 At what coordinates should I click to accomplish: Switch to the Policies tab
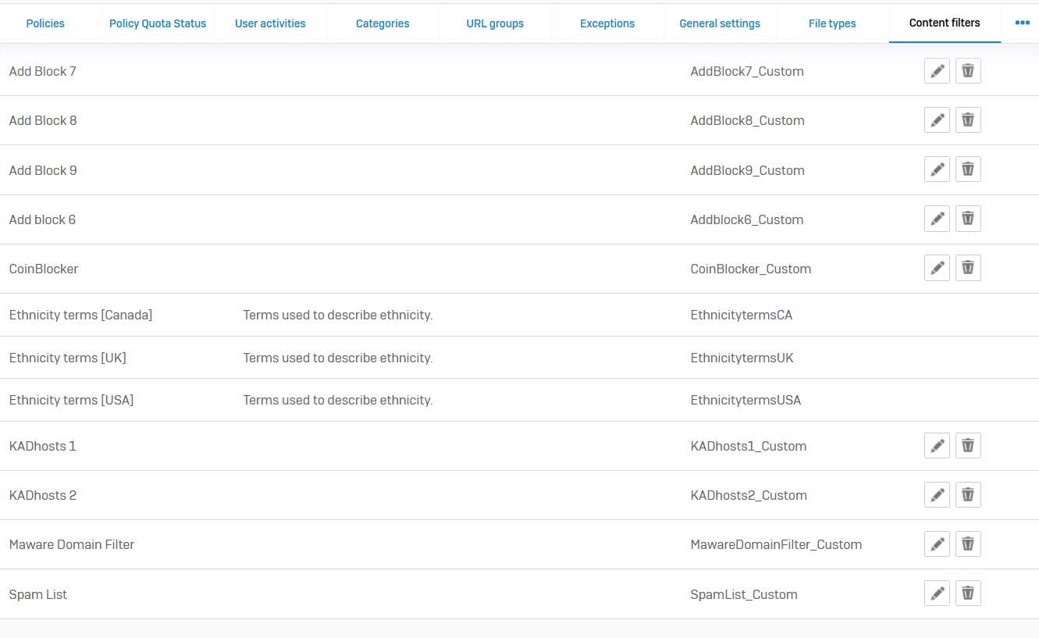click(x=45, y=23)
